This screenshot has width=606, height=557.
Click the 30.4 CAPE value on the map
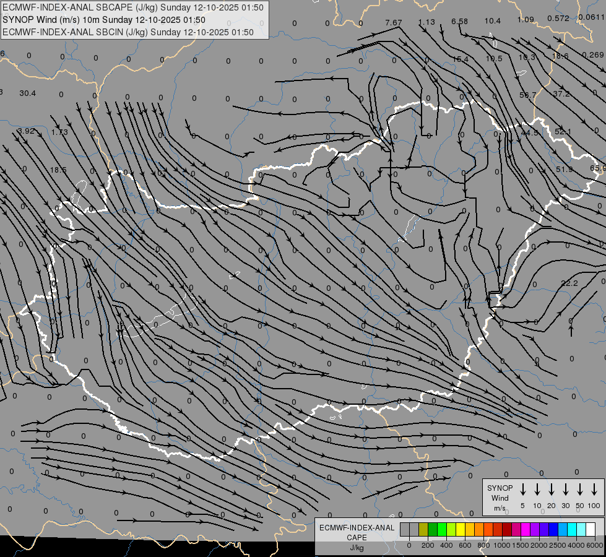click(27, 93)
